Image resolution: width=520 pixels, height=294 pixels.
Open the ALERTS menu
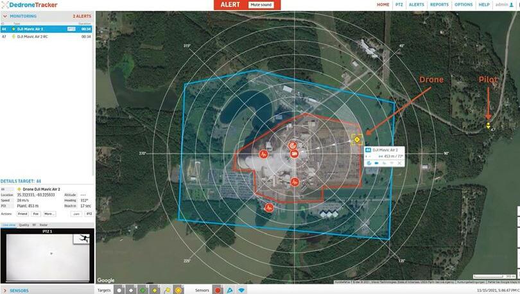coord(417,4)
